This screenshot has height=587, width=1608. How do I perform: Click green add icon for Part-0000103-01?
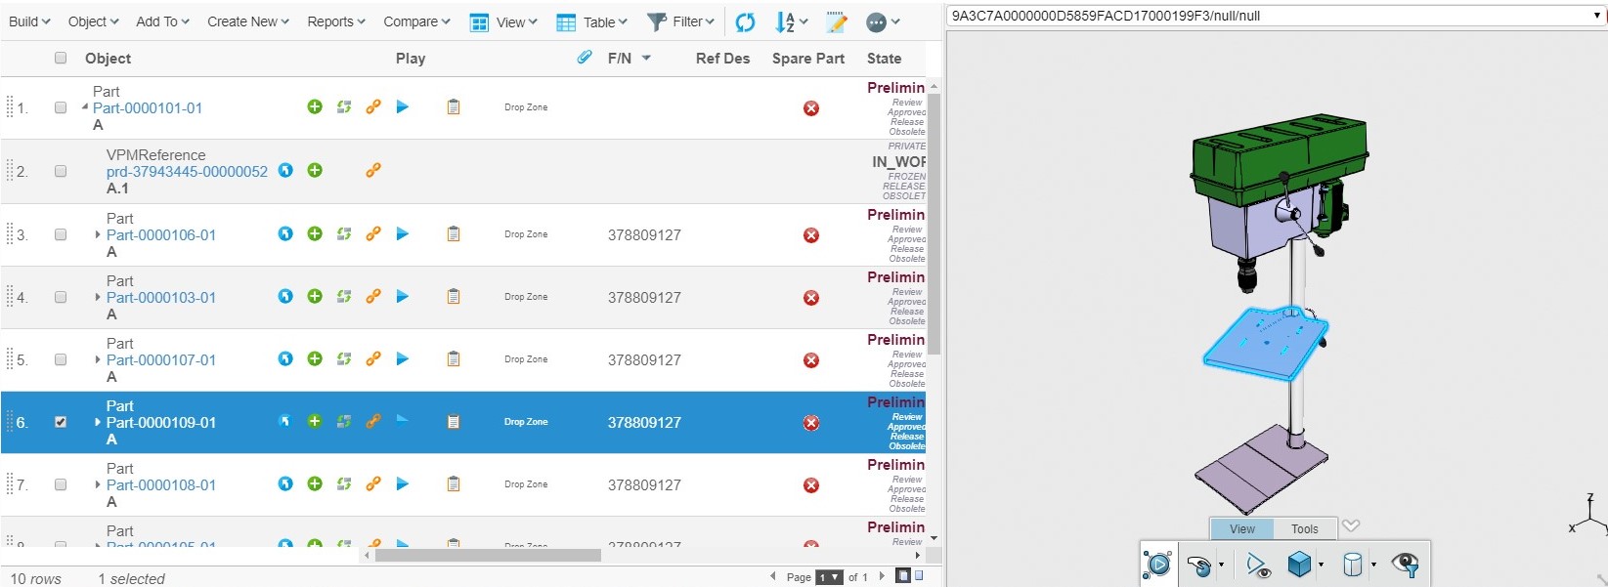(x=315, y=297)
